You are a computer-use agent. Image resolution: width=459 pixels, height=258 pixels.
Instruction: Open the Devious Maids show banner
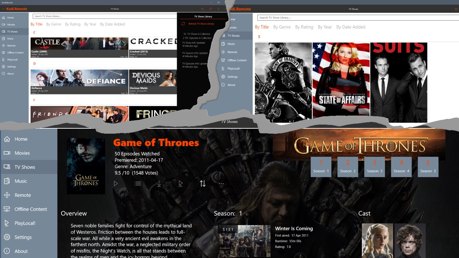153,82
